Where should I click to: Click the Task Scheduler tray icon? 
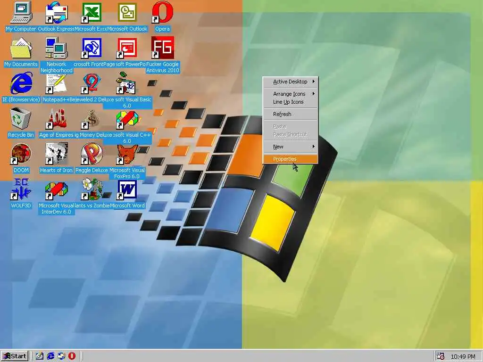tap(441, 356)
